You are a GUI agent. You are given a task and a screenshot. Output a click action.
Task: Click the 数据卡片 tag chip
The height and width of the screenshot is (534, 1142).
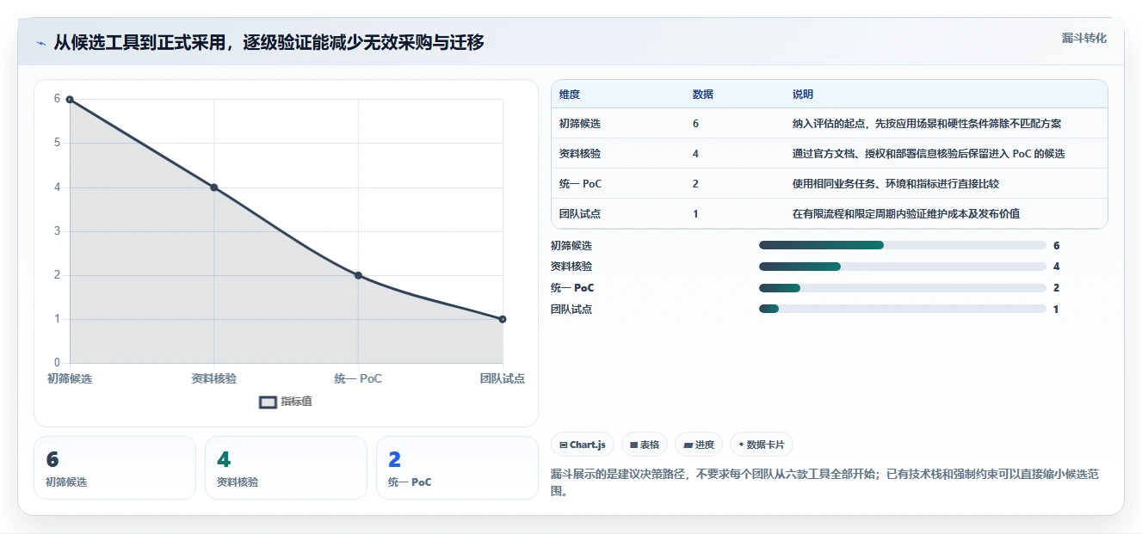click(x=762, y=445)
